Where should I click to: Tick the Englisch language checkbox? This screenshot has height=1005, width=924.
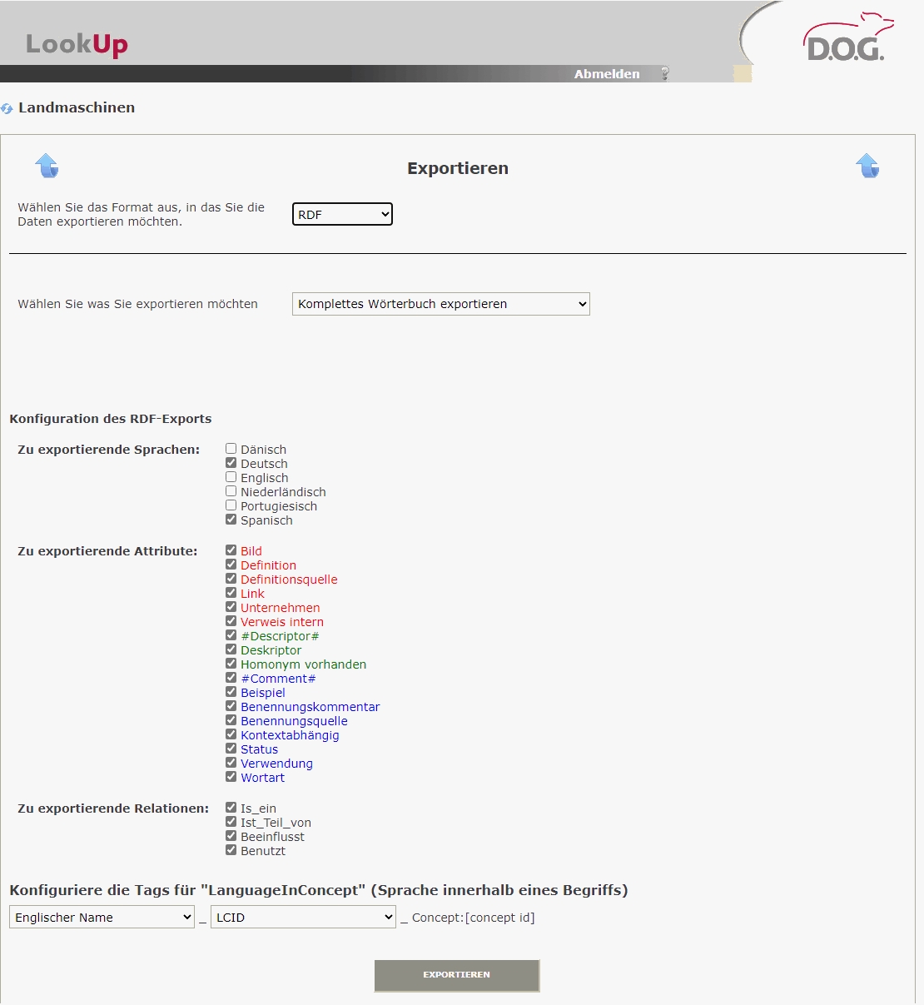[x=231, y=477]
